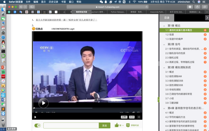Switch to the Python Release tab
Screen dimensions: 209x131
point(118,12)
